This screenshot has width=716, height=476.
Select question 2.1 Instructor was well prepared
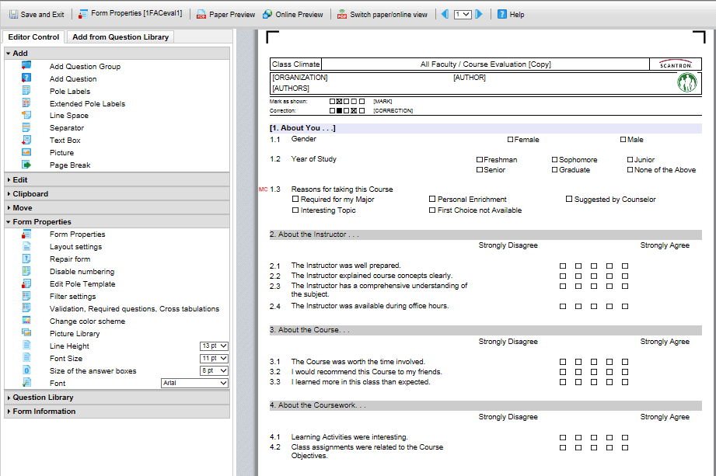click(346, 266)
